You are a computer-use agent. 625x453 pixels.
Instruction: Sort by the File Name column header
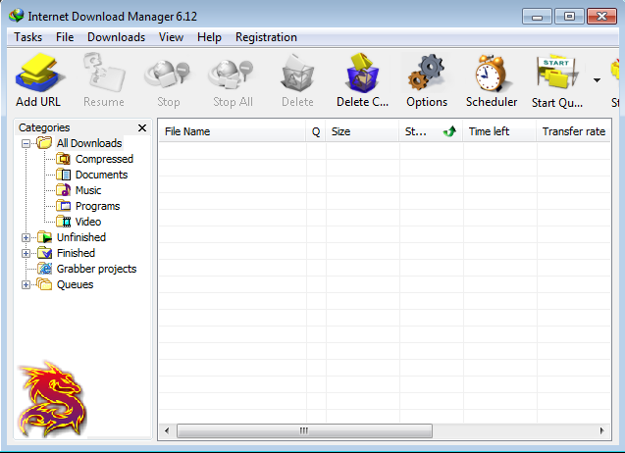coord(233,131)
